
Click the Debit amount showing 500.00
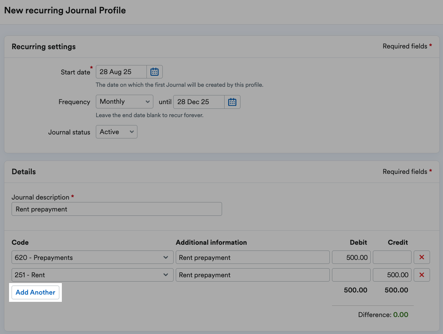tap(351, 257)
